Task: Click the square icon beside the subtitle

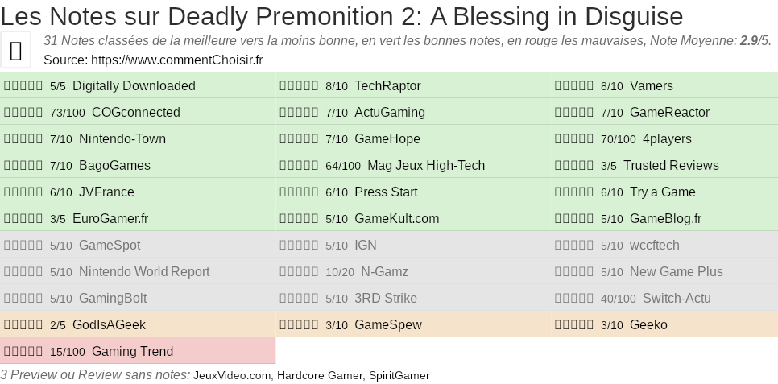Action: pyautogui.click(x=16, y=51)
